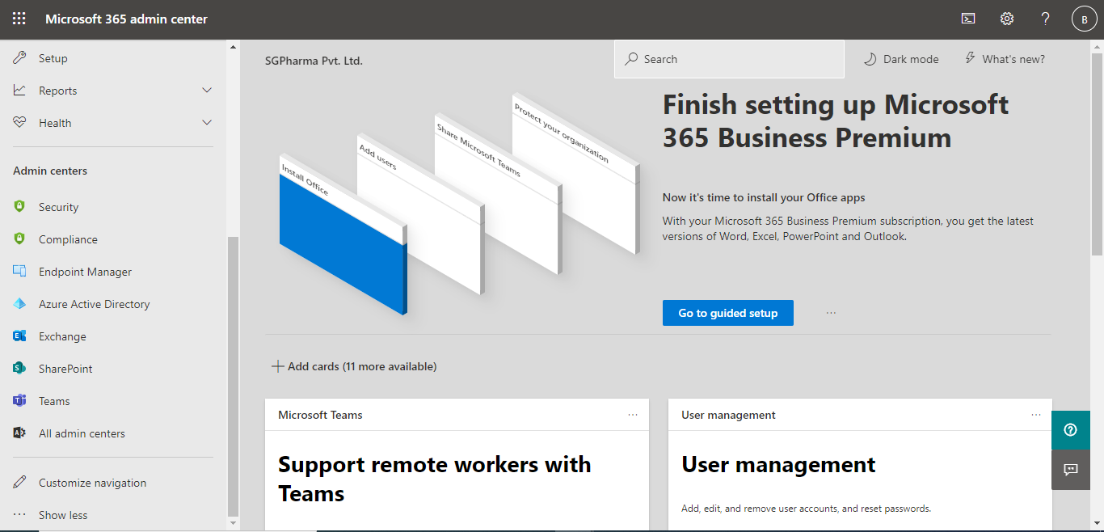Click in the Search field
This screenshot has height=532, width=1104.
729,59
